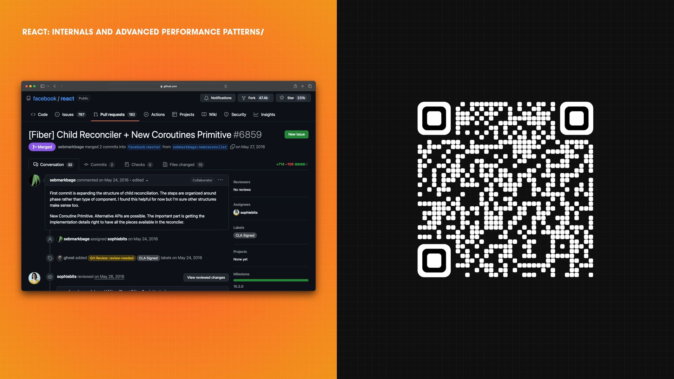
Task: Click the Safari sidebar toggle icon
Action: [x=42, y=86]
